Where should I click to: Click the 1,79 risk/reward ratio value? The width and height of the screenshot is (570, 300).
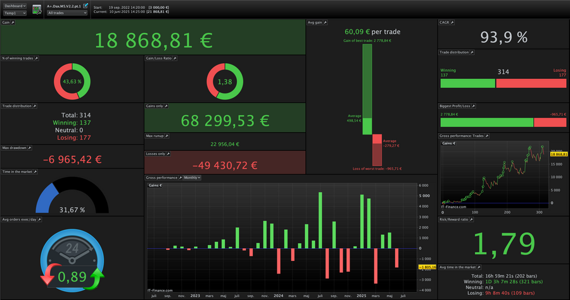(505, 244)
